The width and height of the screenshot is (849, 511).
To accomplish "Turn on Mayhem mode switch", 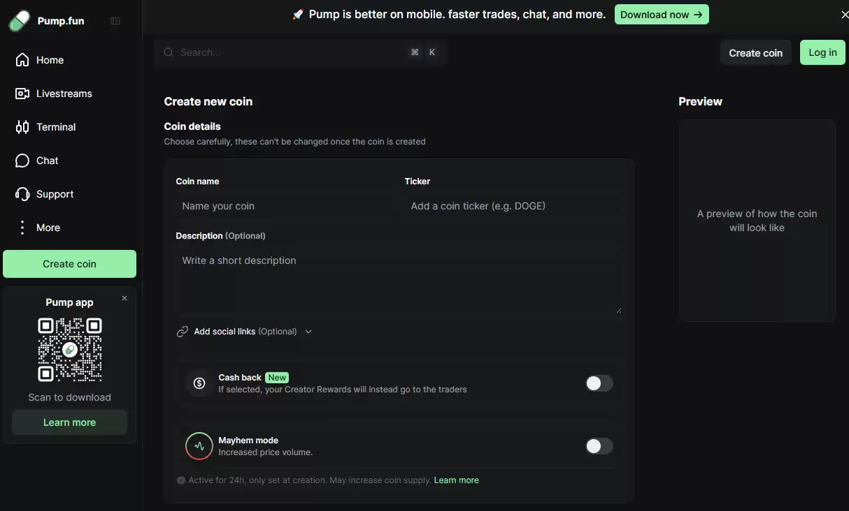I will point(599,446).
